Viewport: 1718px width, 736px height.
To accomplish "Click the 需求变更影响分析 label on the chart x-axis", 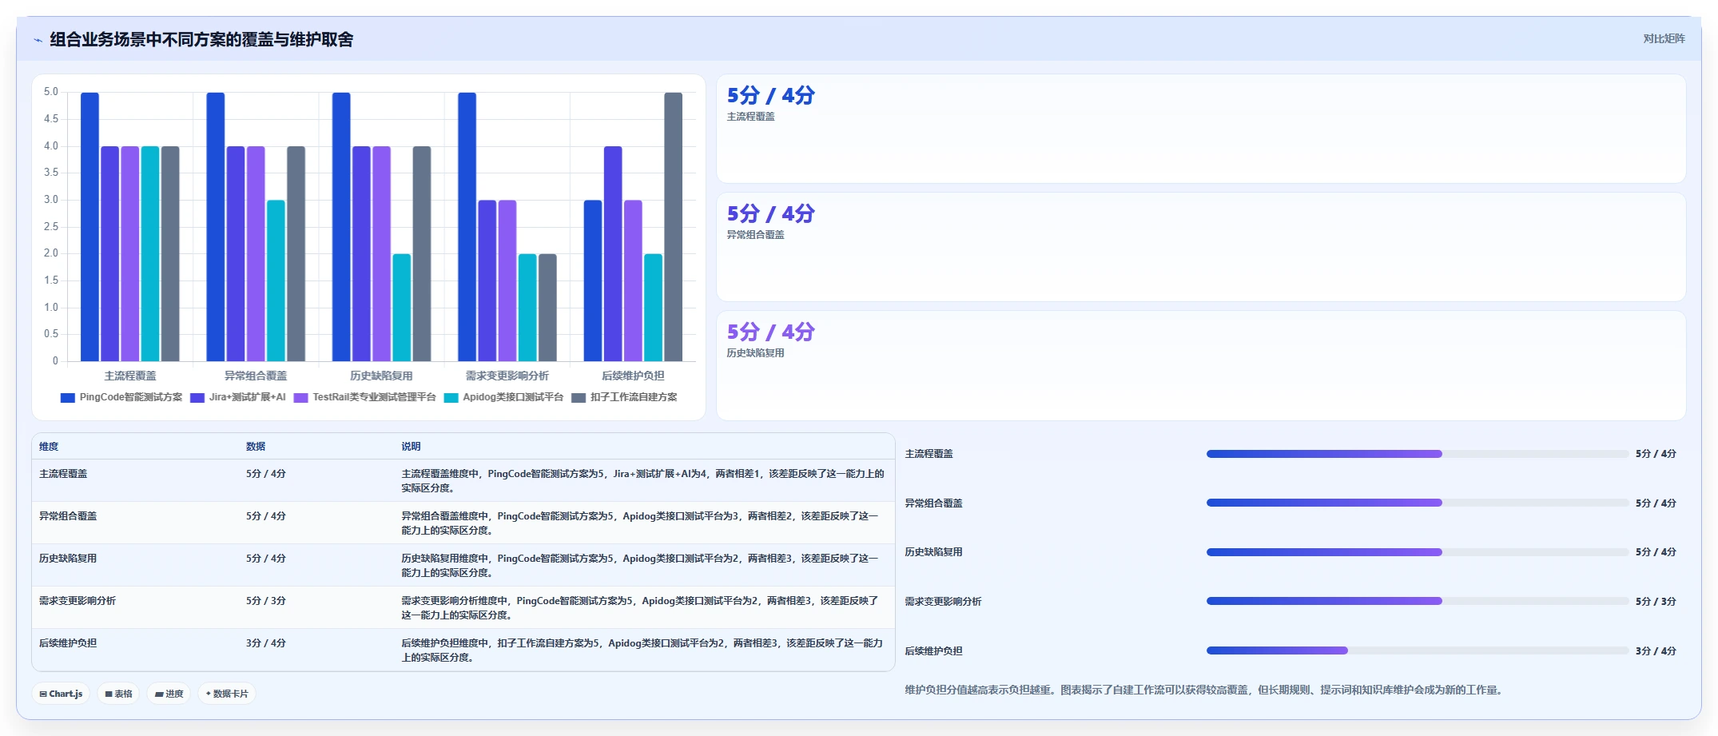I will (507, 376).
